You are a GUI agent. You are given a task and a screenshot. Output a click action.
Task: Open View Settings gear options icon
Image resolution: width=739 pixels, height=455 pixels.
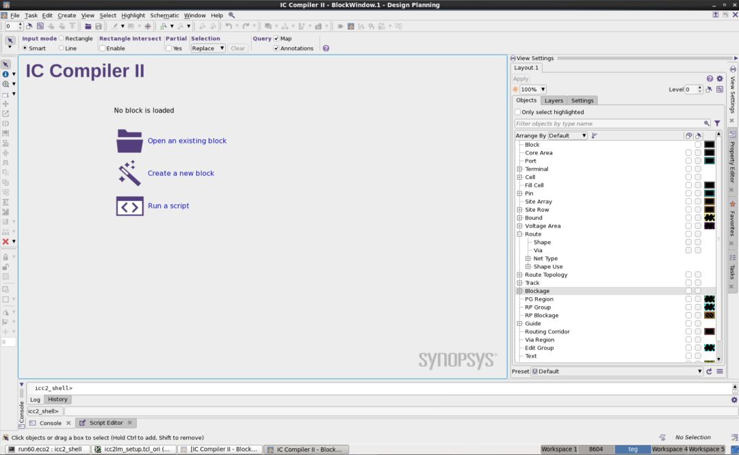point(720,79)
